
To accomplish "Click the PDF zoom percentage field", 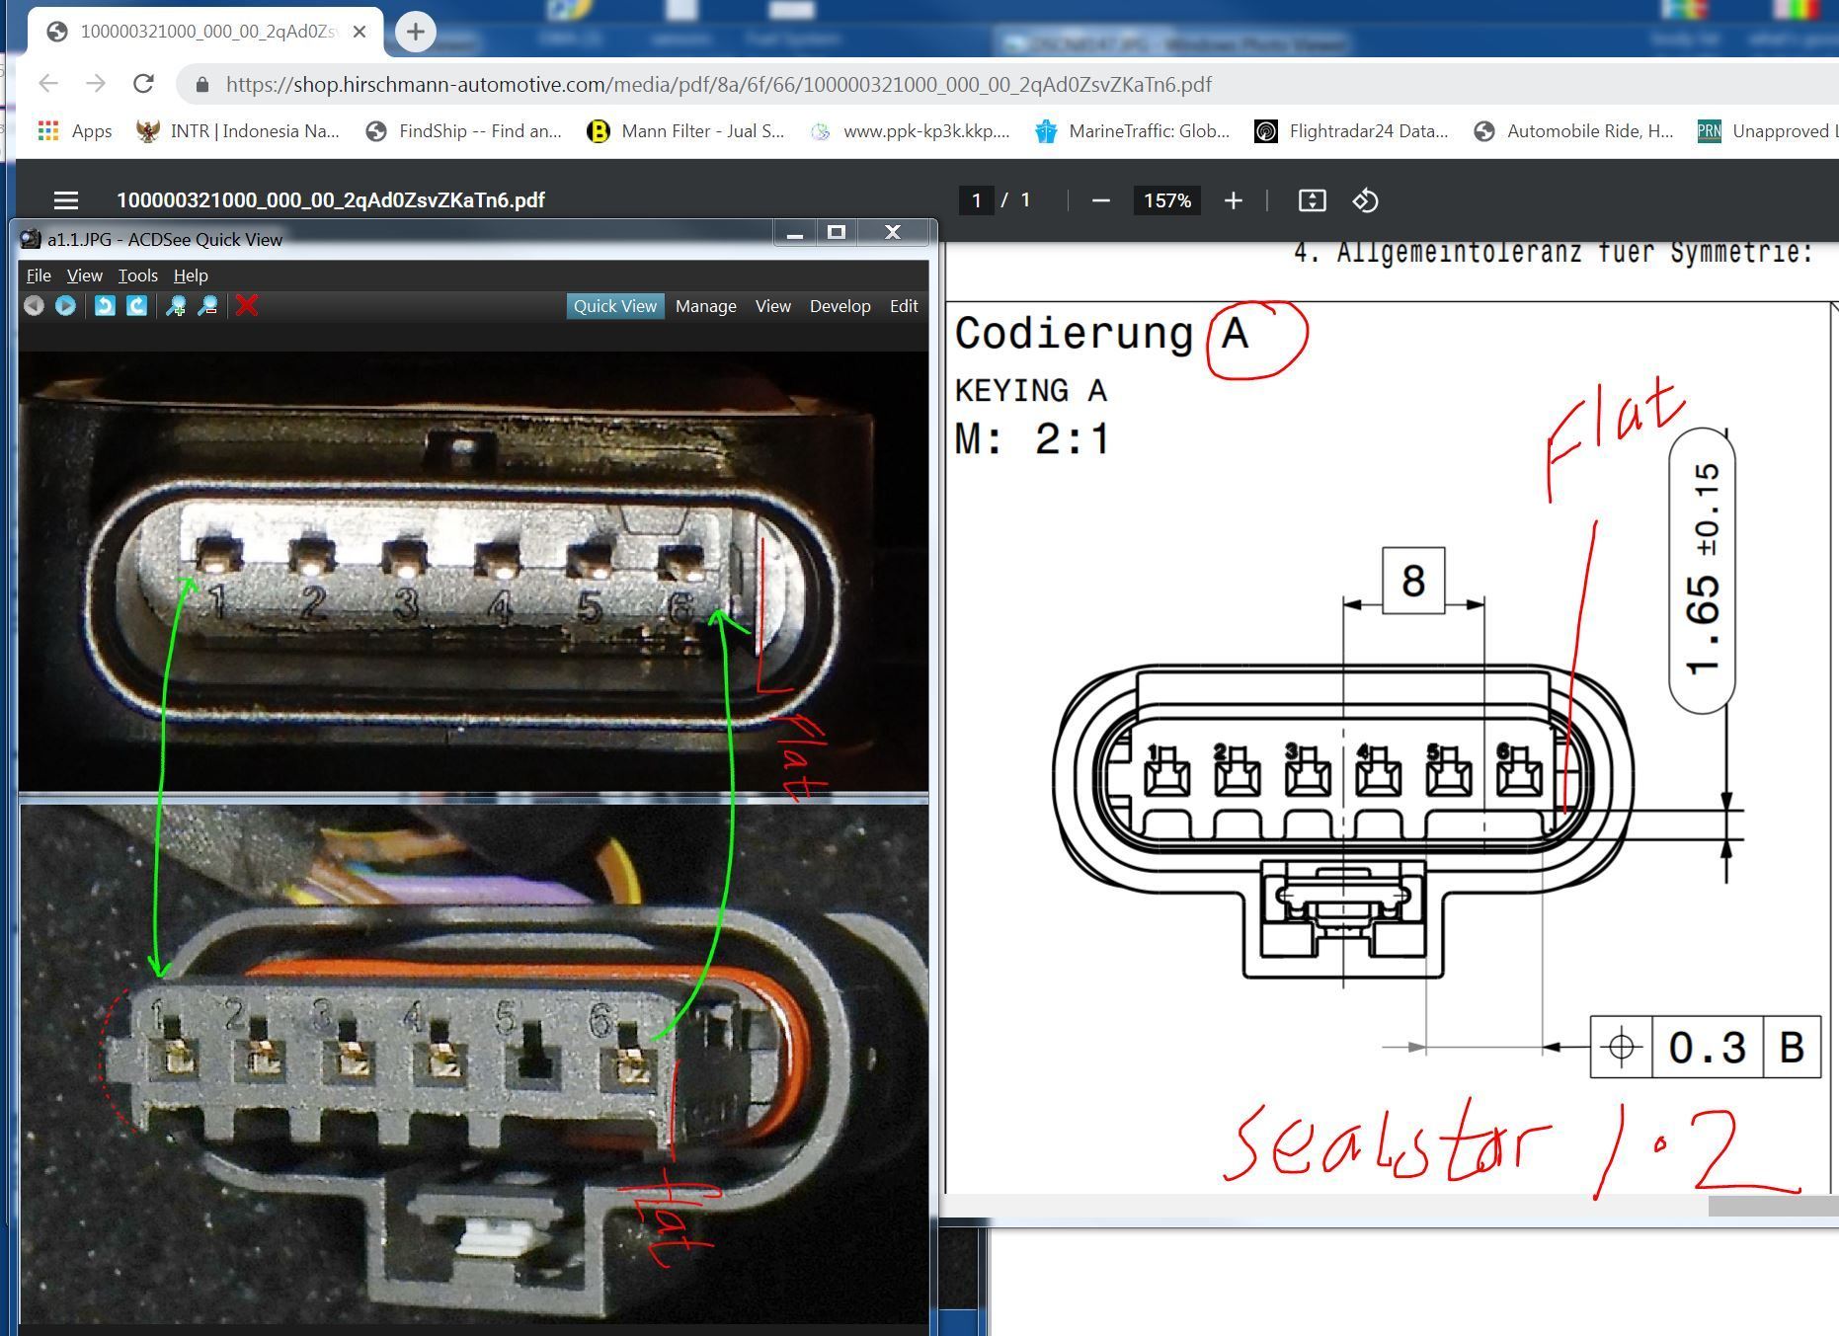I will point(1166,200).
